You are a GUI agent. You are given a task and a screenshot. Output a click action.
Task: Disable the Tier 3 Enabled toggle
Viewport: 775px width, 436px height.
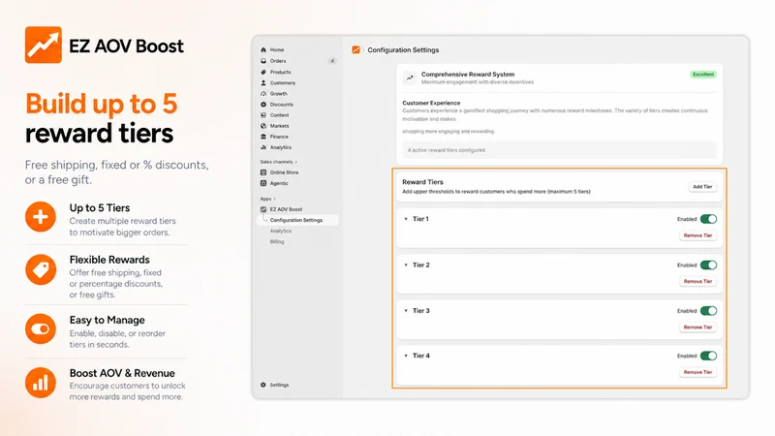click(x=709, y=311)
